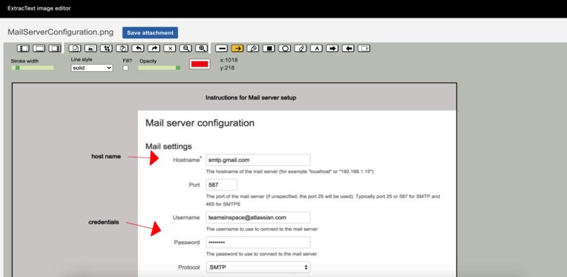Open the red stroke color swatch
Screen dimensions: 567x277
coord(200,64)
